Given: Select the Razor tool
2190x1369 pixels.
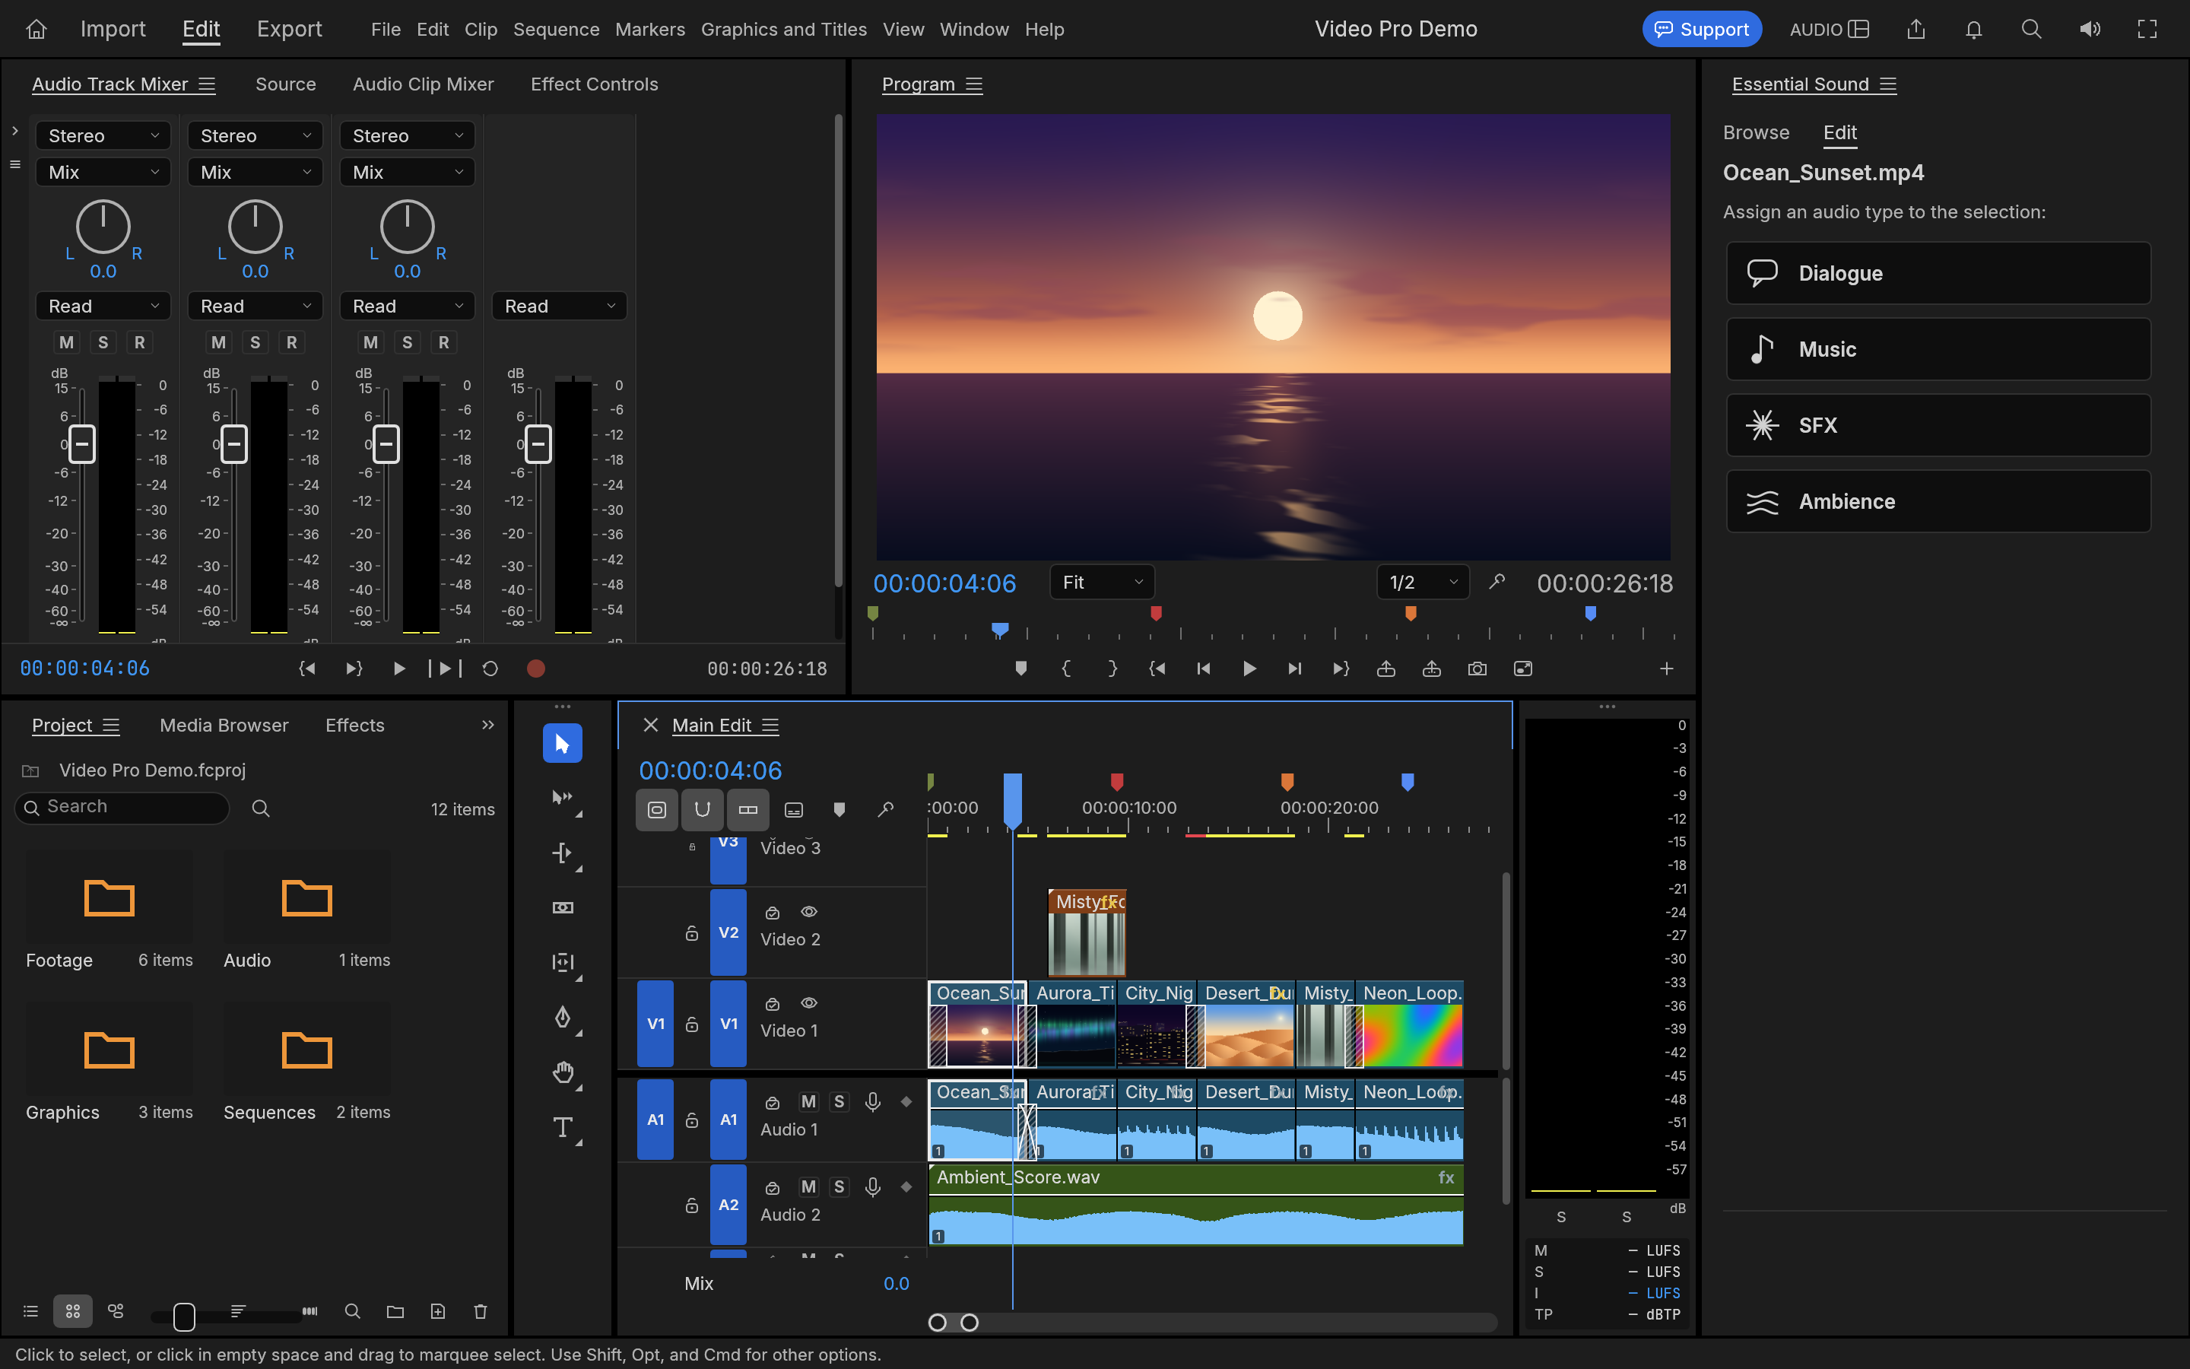Looking at the screenshot, I should pyautogui.click(x=562, y=907).
